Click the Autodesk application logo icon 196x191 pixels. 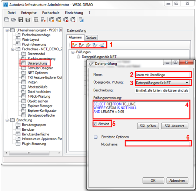coord(6,5)
